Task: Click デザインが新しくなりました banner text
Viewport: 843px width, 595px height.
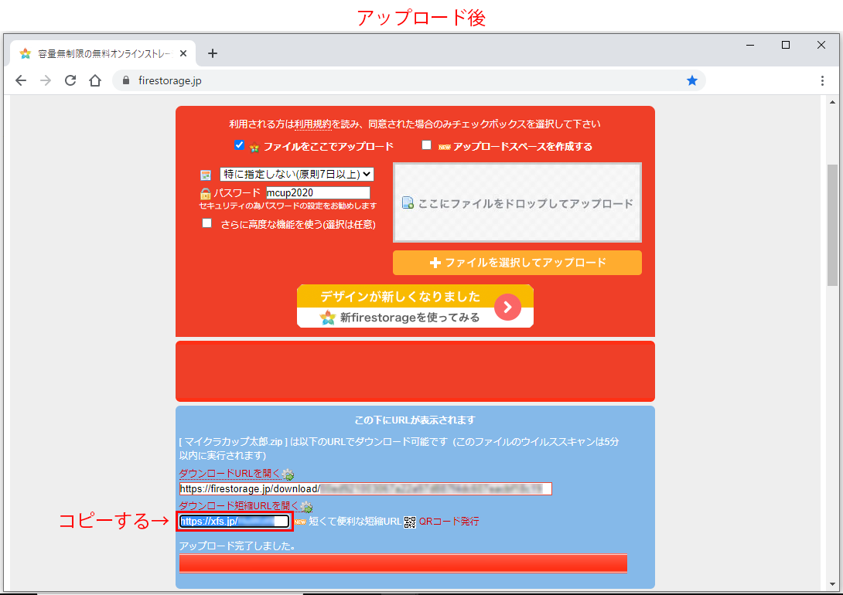Action: click(400, 297)
